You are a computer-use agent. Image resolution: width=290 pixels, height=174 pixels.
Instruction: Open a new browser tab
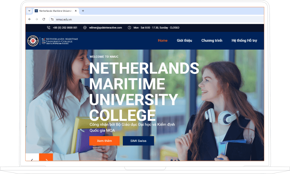[83, 11]
